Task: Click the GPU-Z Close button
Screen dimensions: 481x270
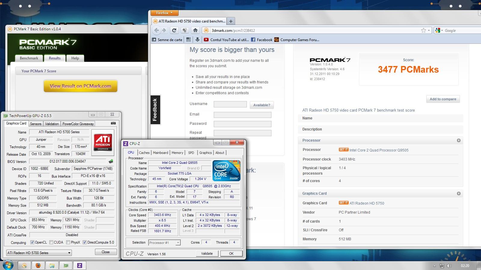Action: point(106,252)
